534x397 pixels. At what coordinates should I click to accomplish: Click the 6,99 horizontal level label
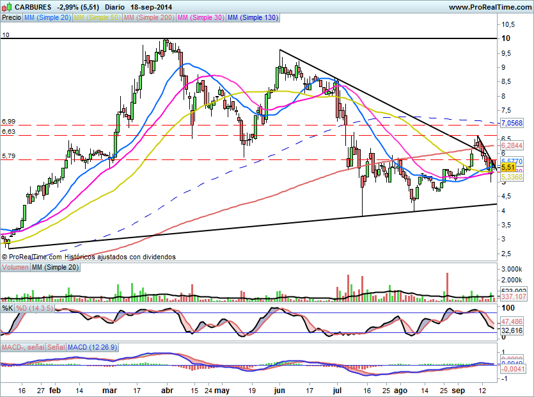click(x=8, y=121)
